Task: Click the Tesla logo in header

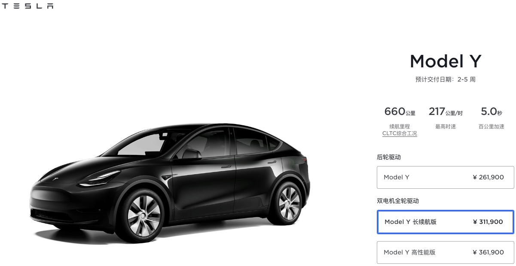Action: coord(28,6)
